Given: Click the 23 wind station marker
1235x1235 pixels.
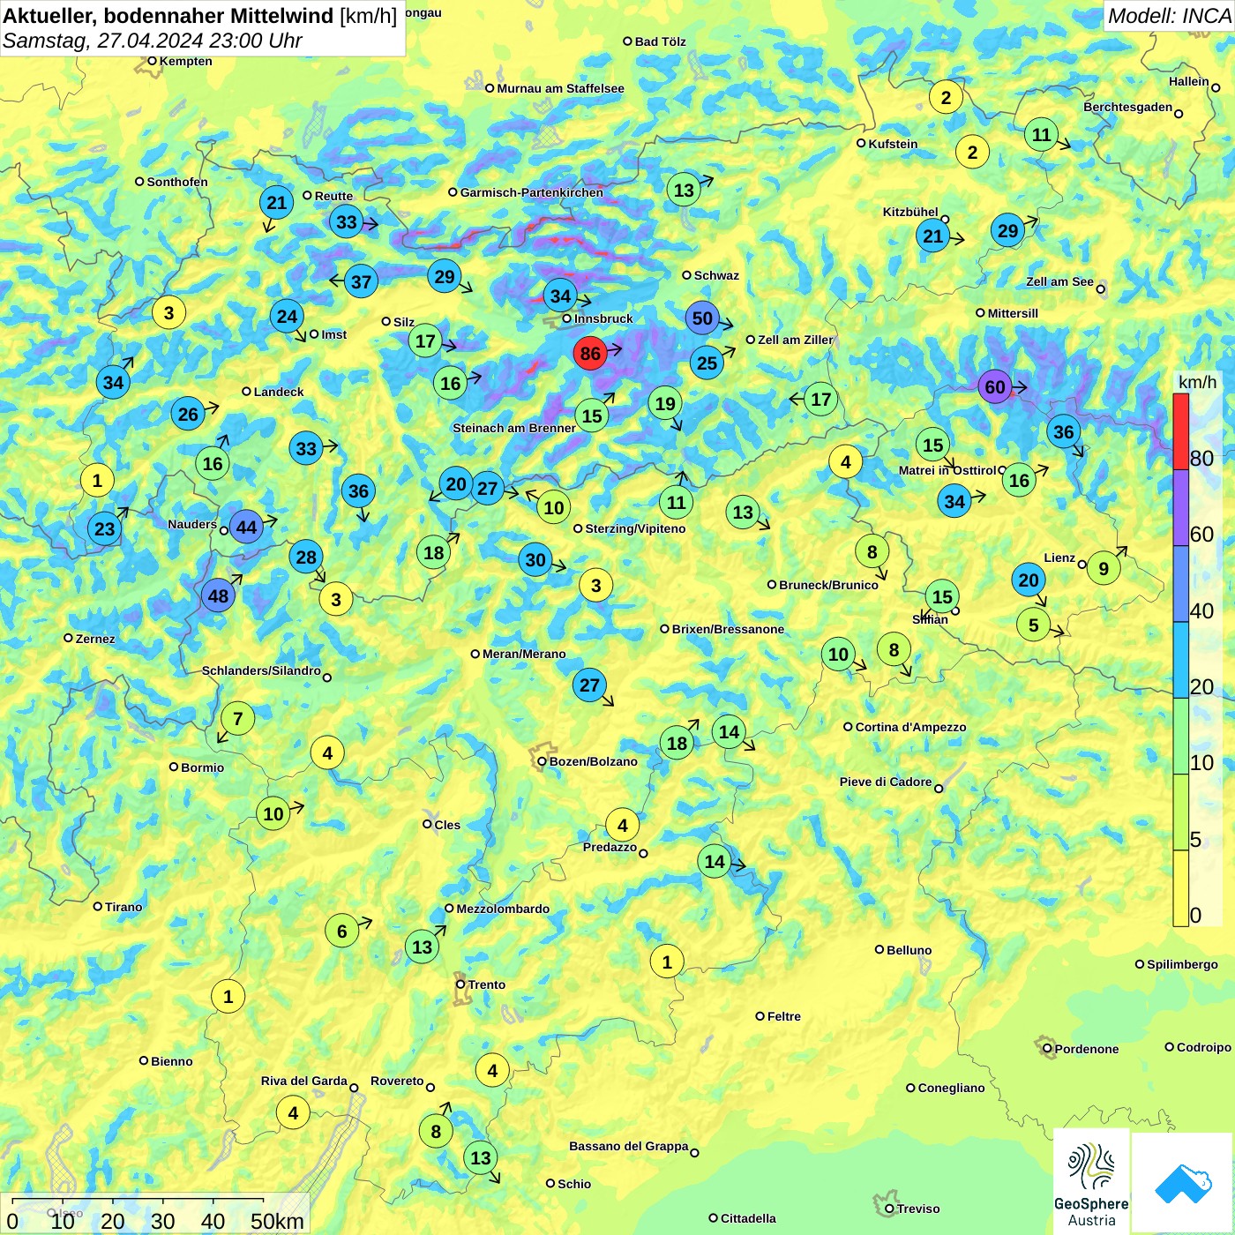Looking at the screenshot, I should point(104,528).
